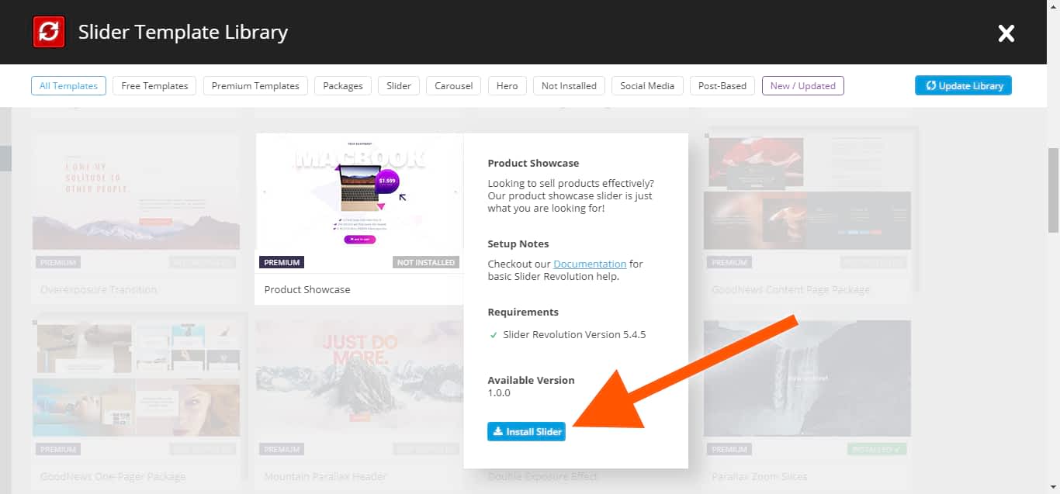Viewport: 1060px width, 494px height.
Task: Click the Update Library button
Action: (963, 85)
